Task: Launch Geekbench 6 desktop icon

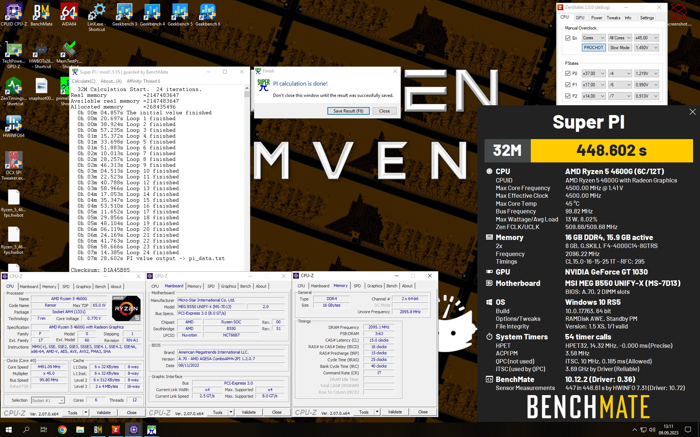Action: tap(208, 15)
